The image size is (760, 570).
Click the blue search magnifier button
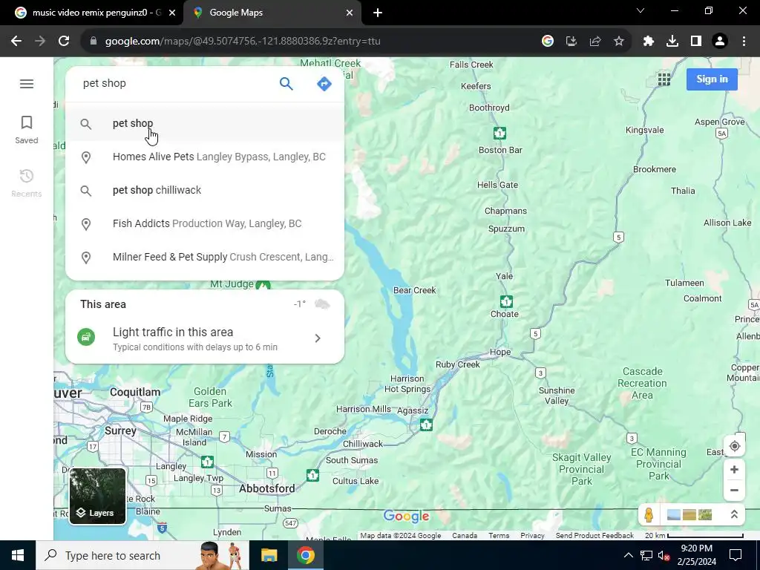coord(286,83)
